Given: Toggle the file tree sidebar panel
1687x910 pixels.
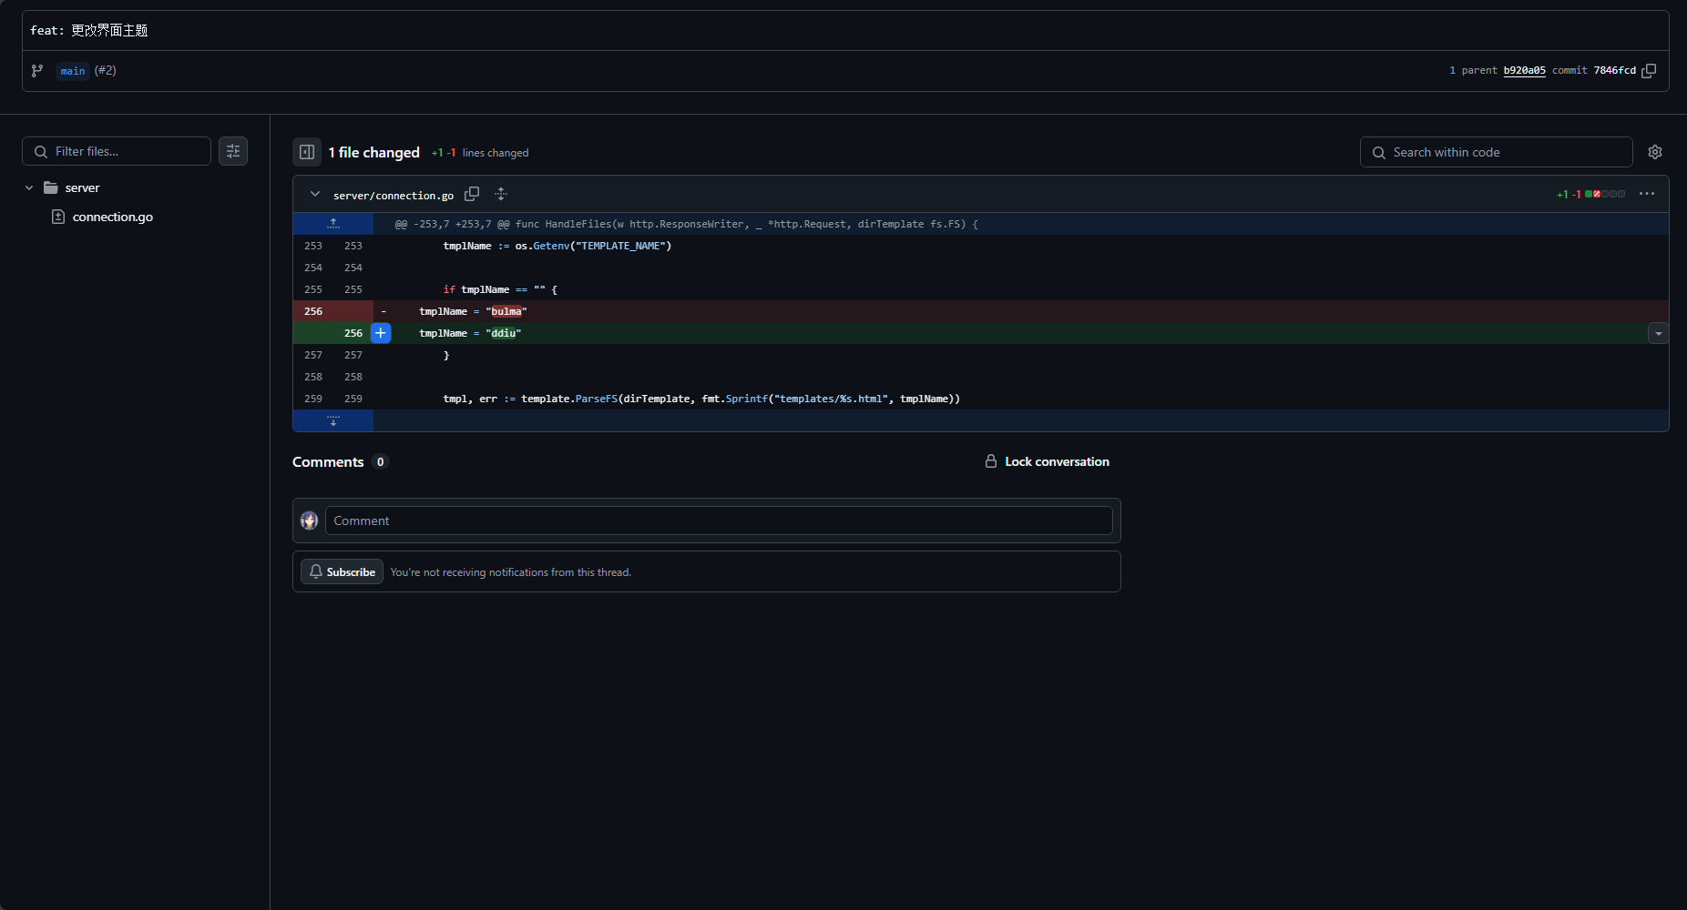Looking at the screenshot, I should tap(307, 152).
